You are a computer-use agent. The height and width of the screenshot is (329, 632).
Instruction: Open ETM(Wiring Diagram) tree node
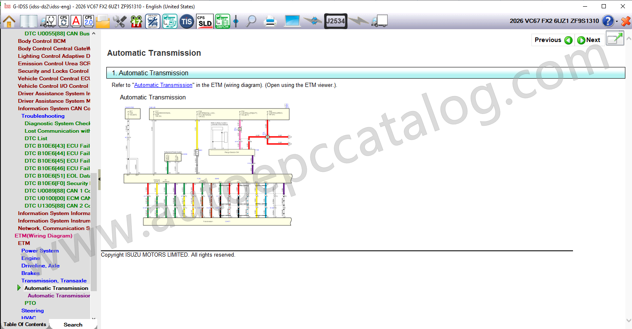click(x=43, y=236)
